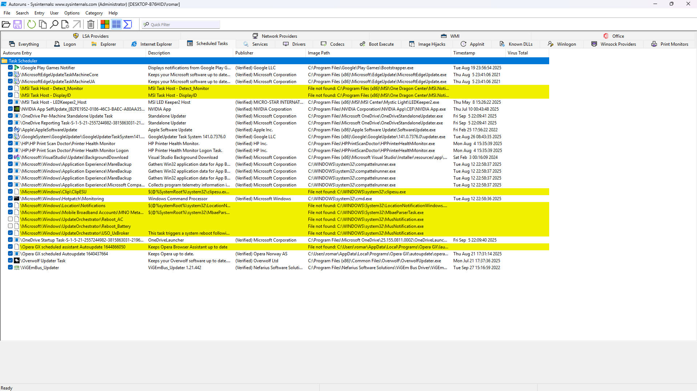Toggle the Windows logo filter icon
The image size is (697, 391).
click(x=105, y=24)
